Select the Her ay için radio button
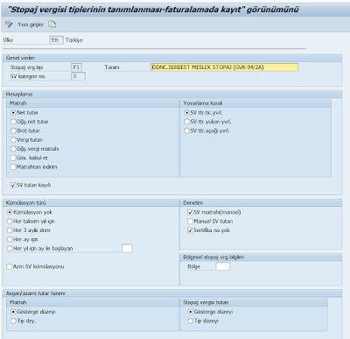 pyautogui.click(x=10, y=239)
